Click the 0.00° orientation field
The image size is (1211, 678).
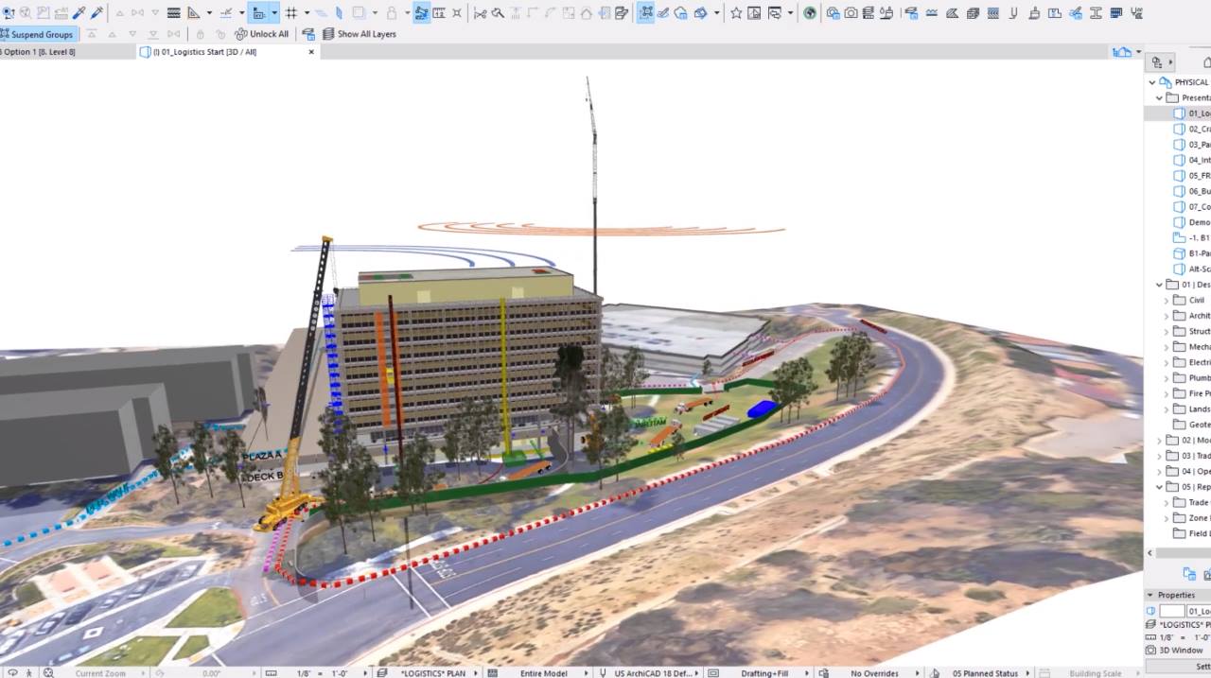click(x=211, y=672)
